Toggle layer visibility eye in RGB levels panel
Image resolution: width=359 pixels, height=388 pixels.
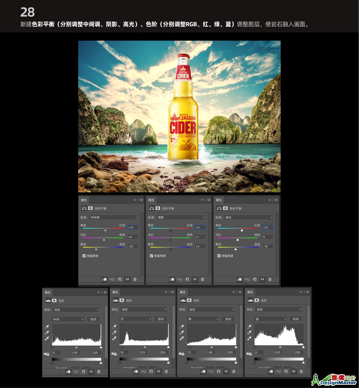pyautogui.click(x=91, y=372)
